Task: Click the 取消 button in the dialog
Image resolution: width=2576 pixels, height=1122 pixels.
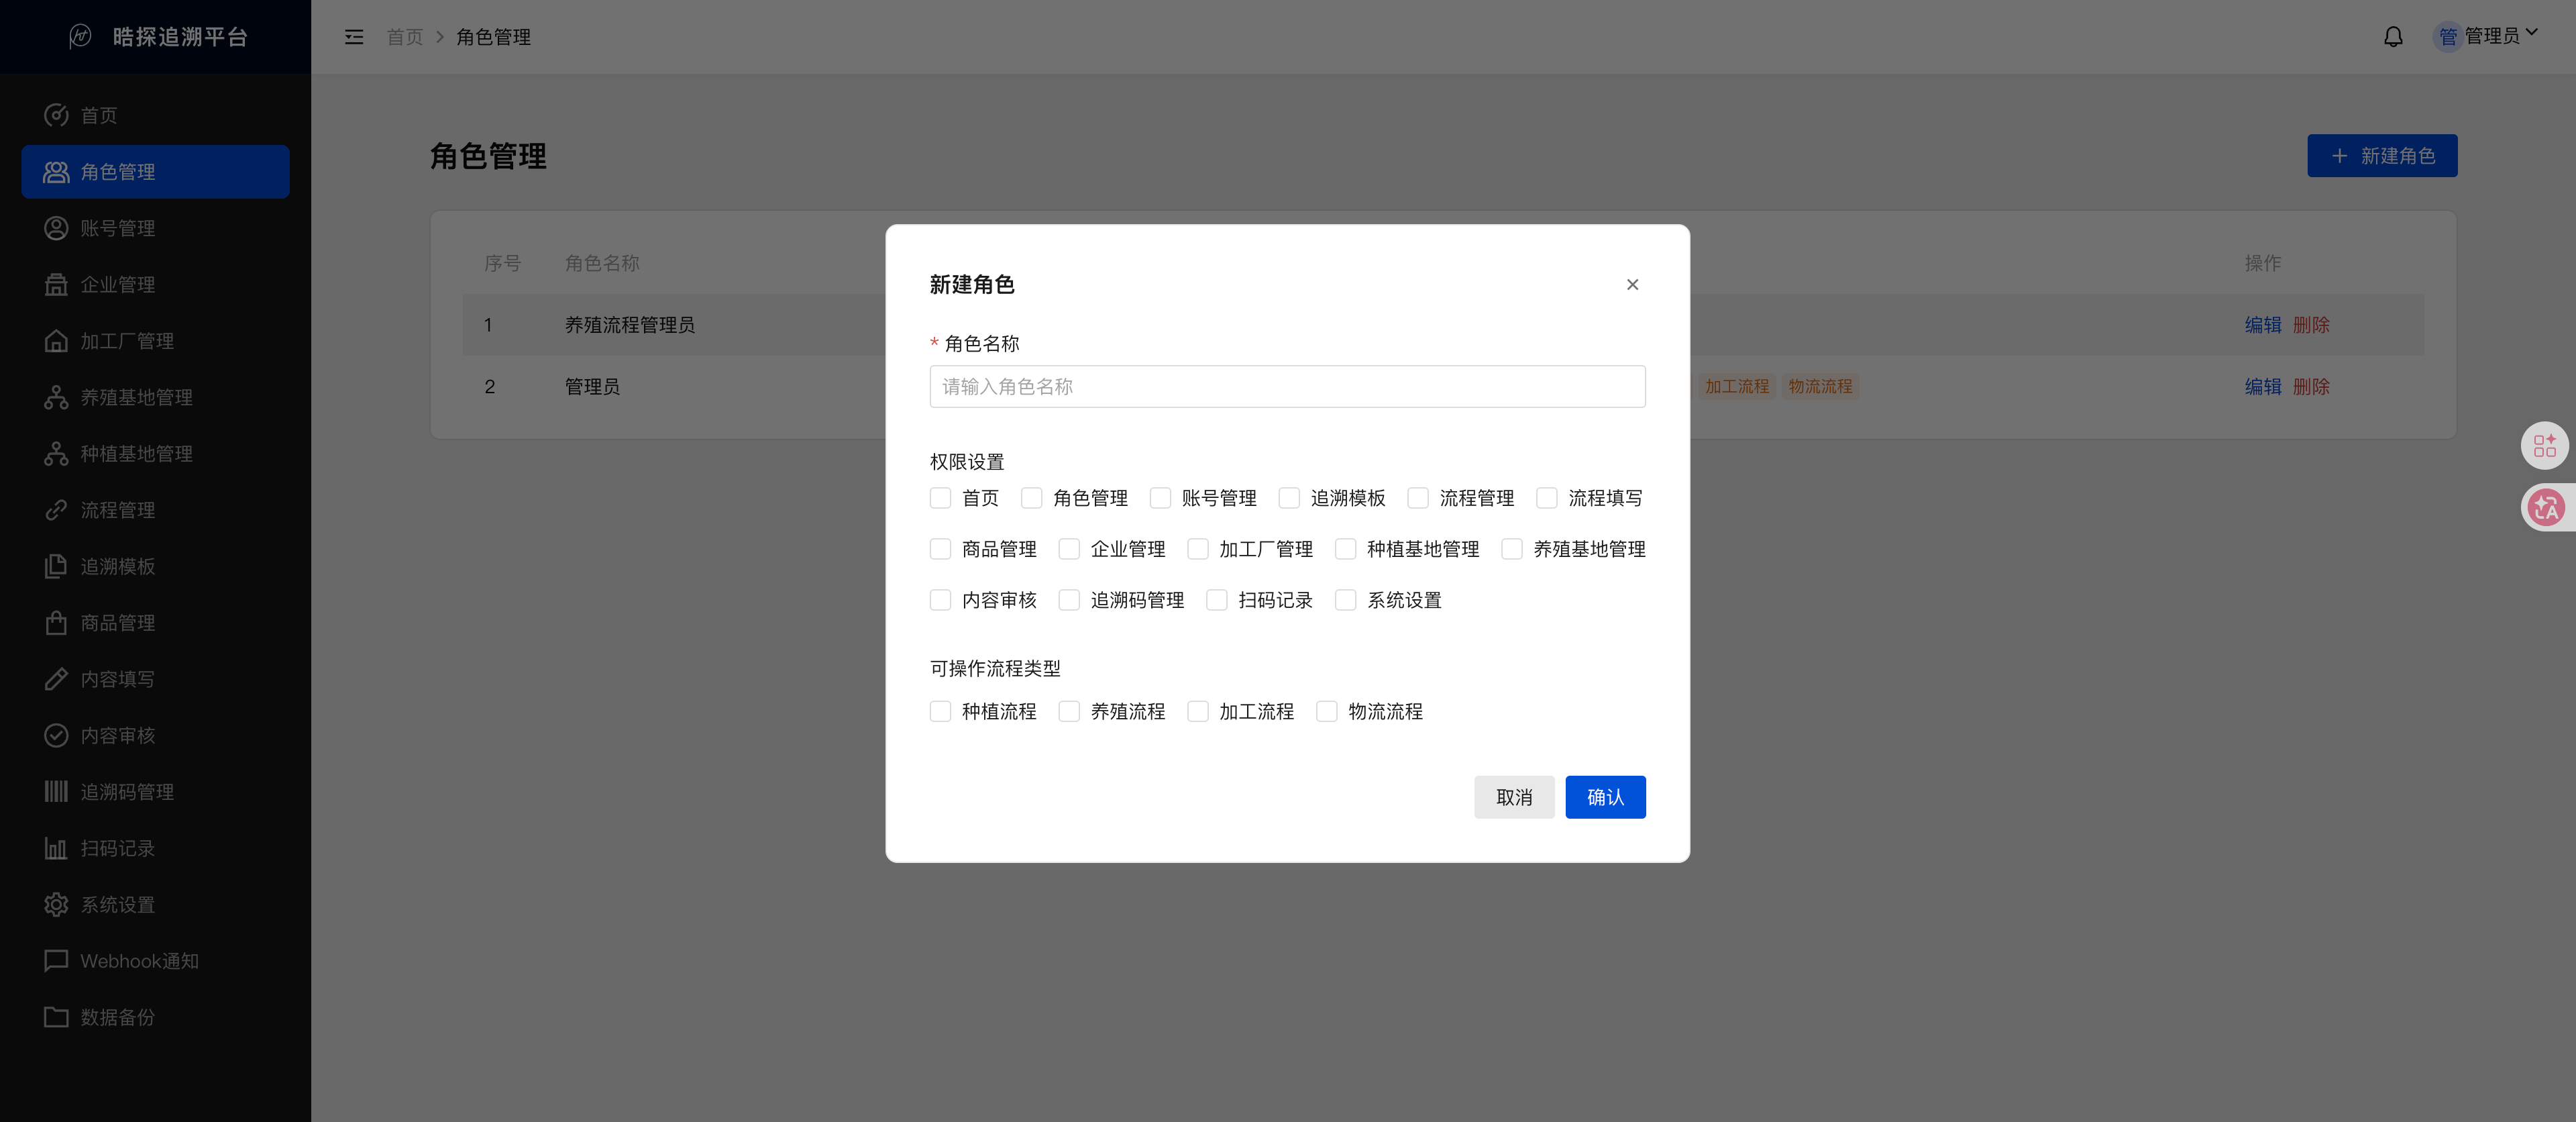Action: pyautogui.click(x=1514, y=797)
